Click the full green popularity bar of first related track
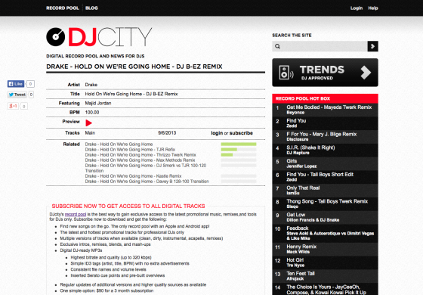This screenshot has width=423, height=295. (x=239, y=144)
